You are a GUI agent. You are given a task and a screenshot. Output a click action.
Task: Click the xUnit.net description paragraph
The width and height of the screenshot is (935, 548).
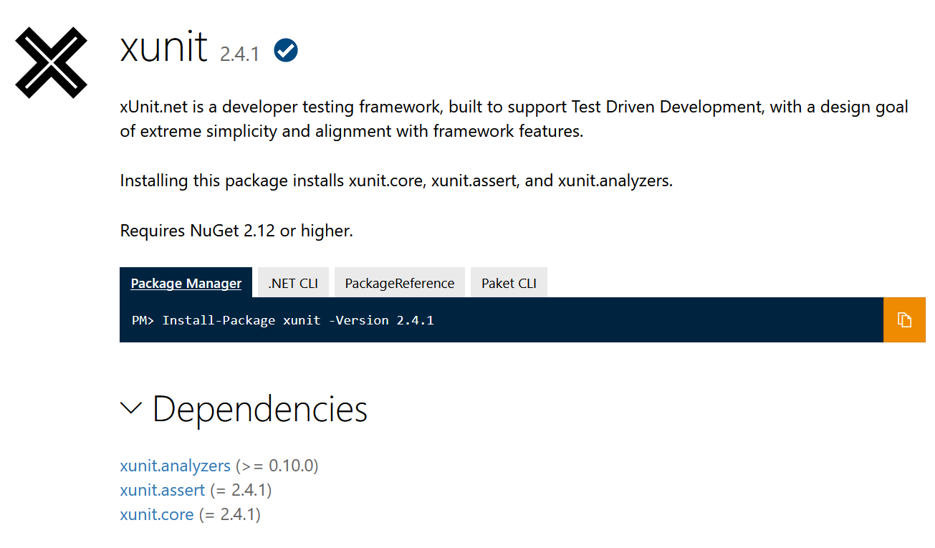click(x=514, y=120)
